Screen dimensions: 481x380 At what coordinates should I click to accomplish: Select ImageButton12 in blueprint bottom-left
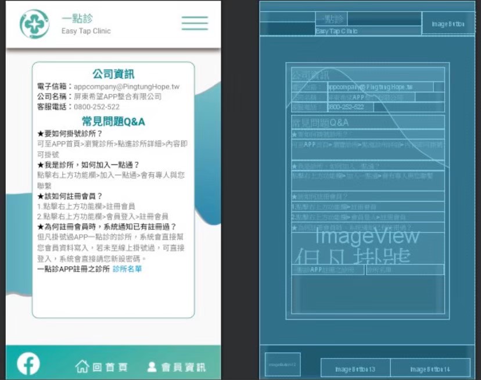tap(282, 364)
